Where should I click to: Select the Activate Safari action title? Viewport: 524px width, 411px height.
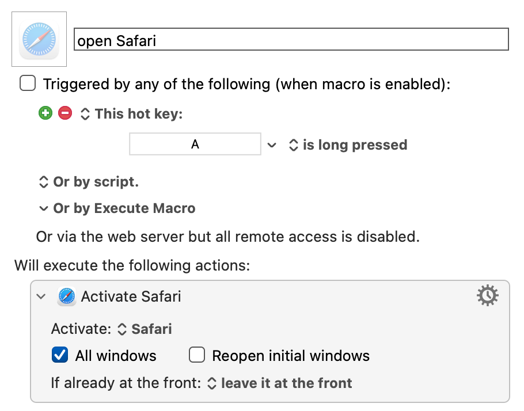click(131, 296)
